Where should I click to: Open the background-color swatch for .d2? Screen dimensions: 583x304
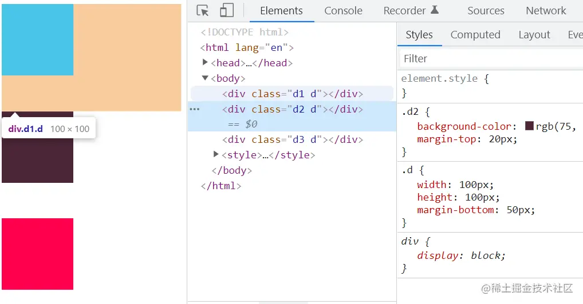530,126
